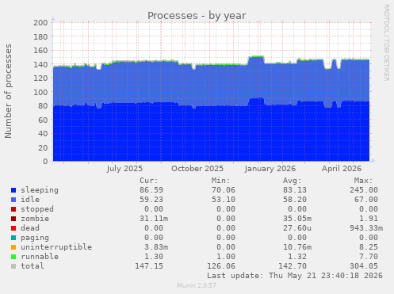Image resolution: width=394 pixels, height=294 pixels.
Task: Click idle min value 53.10
Action: click(x=224, y=200)
